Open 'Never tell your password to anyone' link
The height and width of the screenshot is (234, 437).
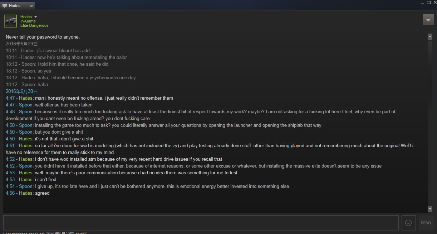43,37
